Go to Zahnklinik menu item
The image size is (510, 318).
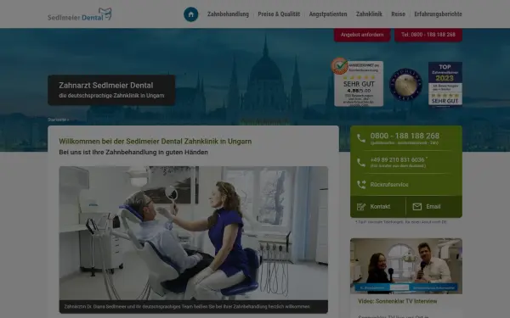coord(369,14)
